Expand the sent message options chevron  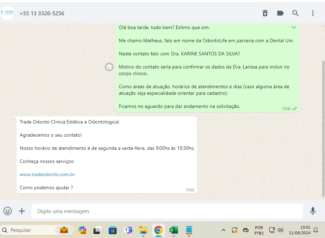pos(294,27)
